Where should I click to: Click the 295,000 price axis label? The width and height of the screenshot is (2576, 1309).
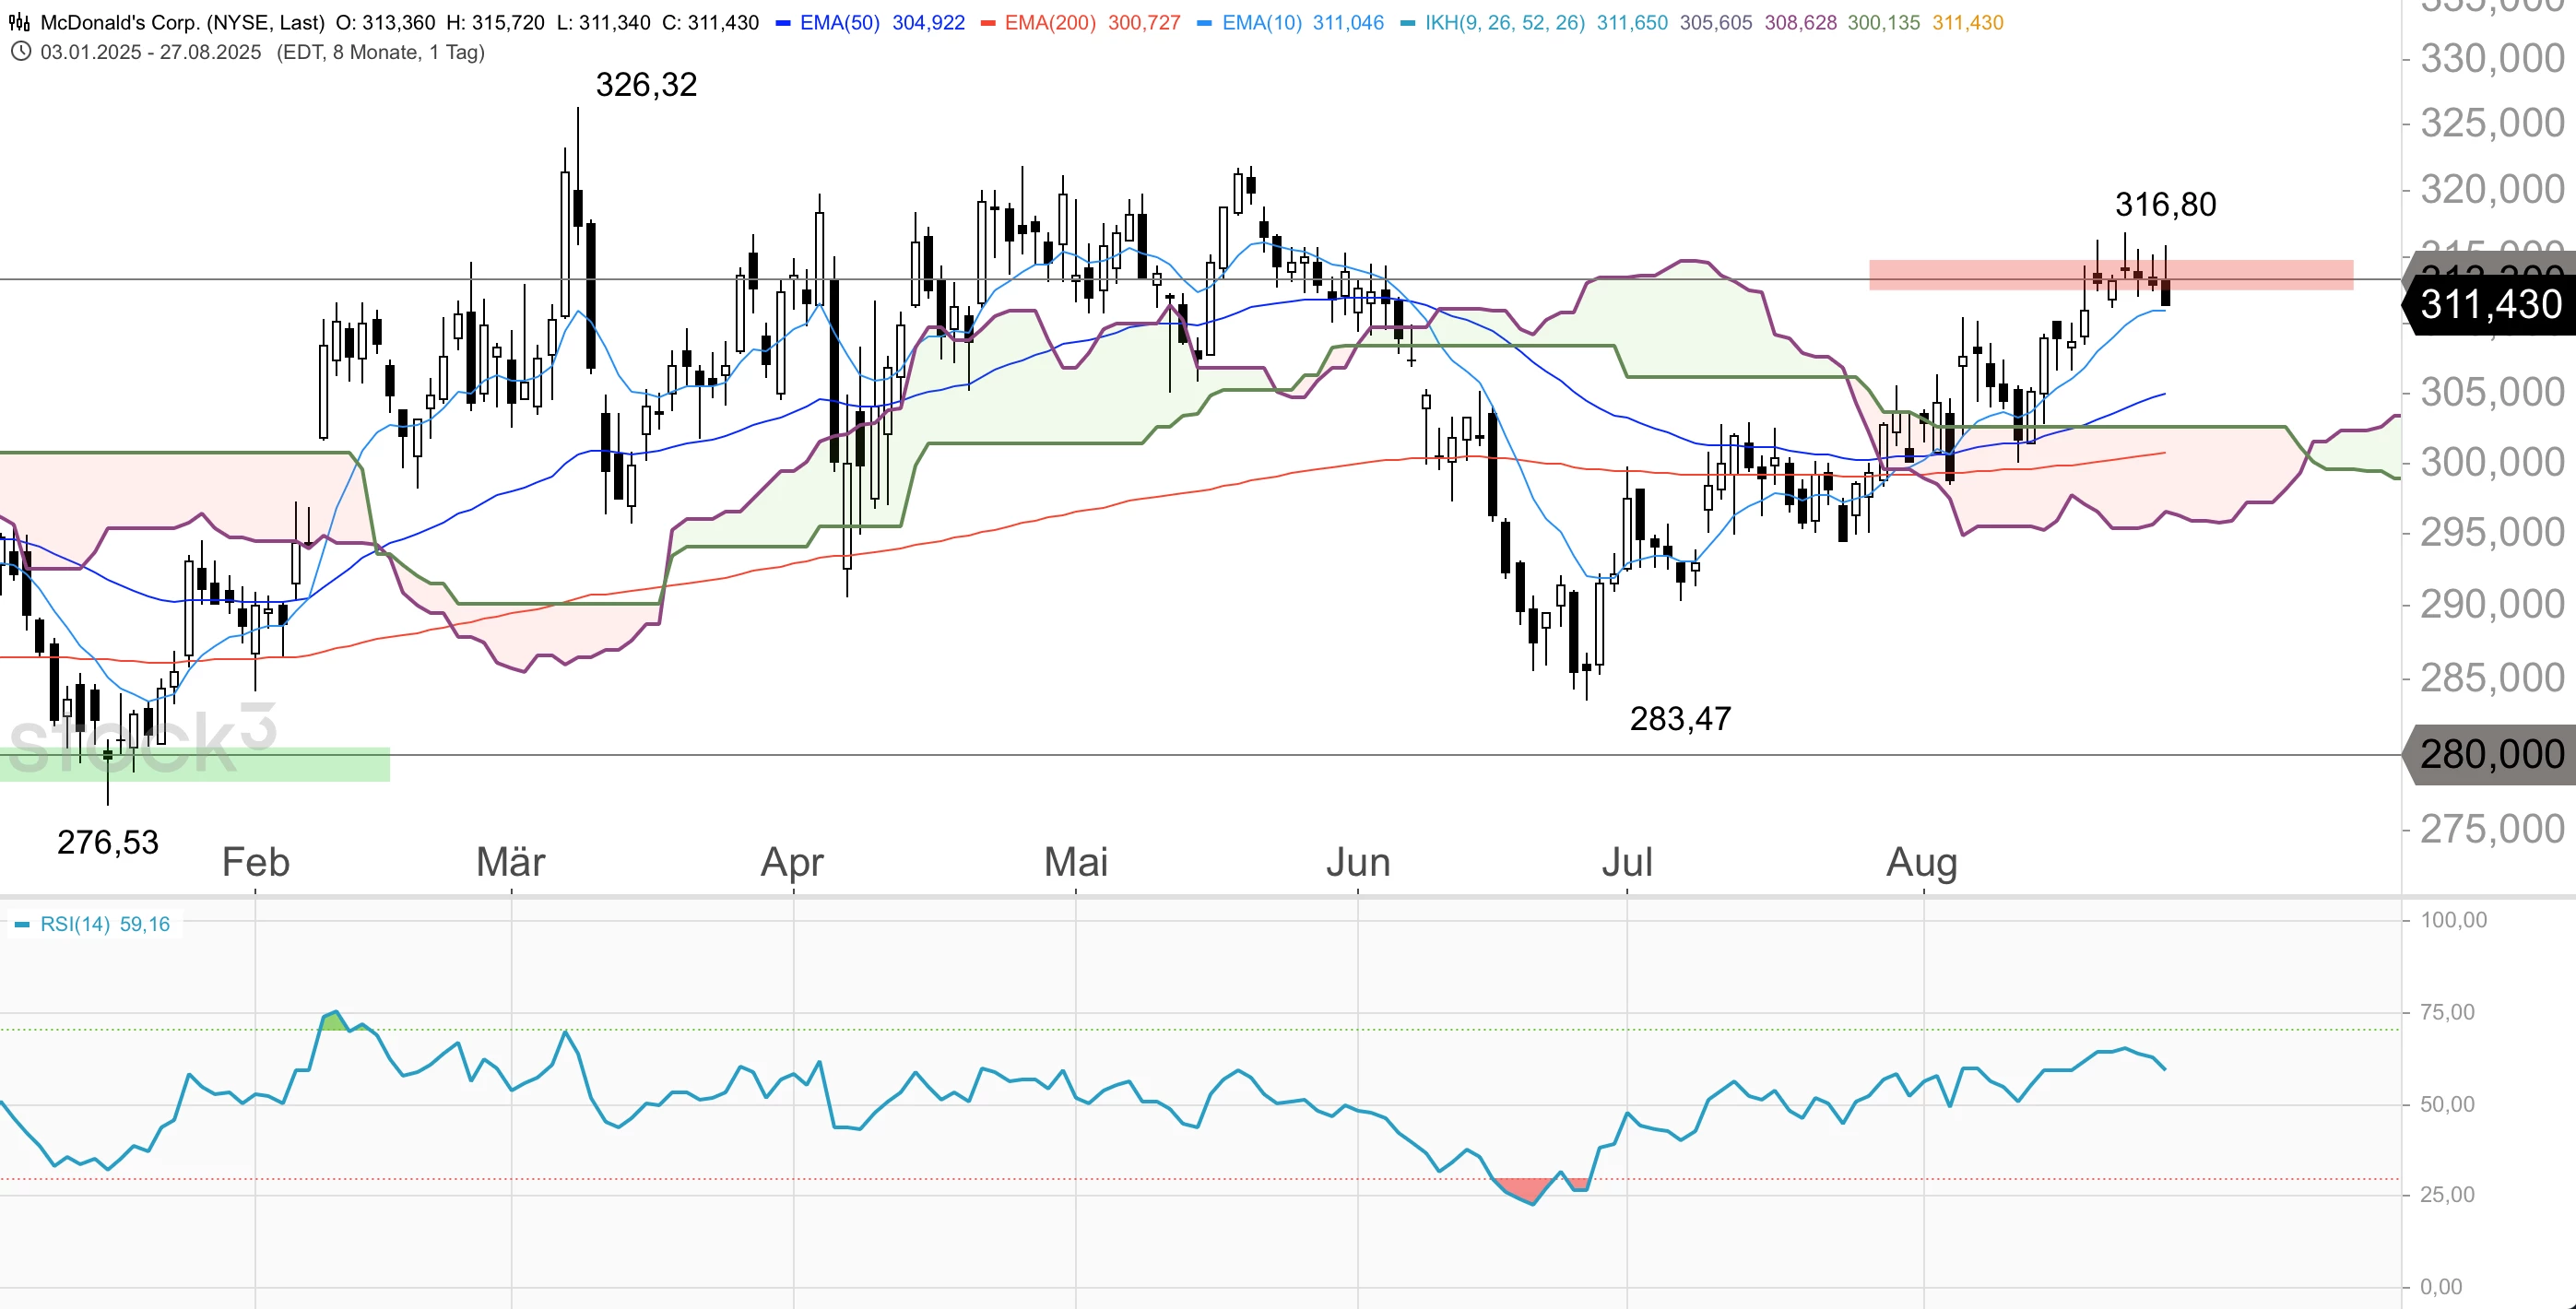coord(2492,532)
